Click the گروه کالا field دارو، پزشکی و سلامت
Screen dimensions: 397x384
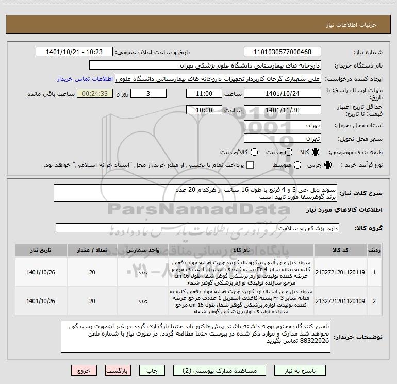coord(197,228)
